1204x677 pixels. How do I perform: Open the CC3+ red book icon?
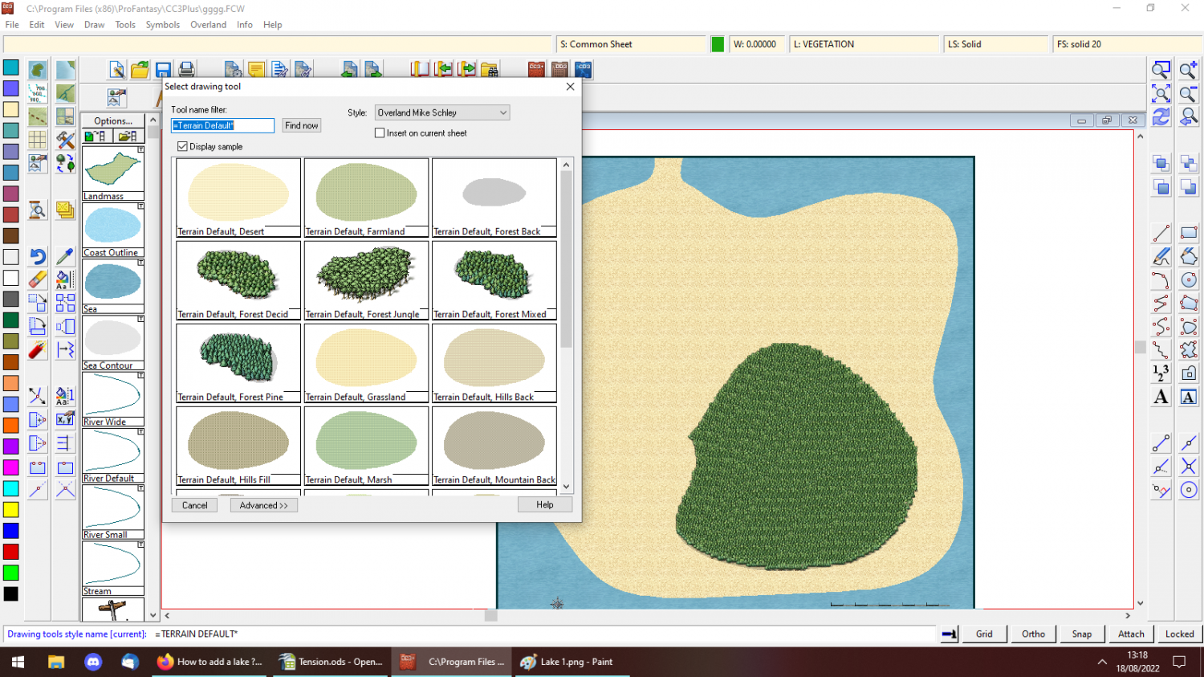click(536, 70)
